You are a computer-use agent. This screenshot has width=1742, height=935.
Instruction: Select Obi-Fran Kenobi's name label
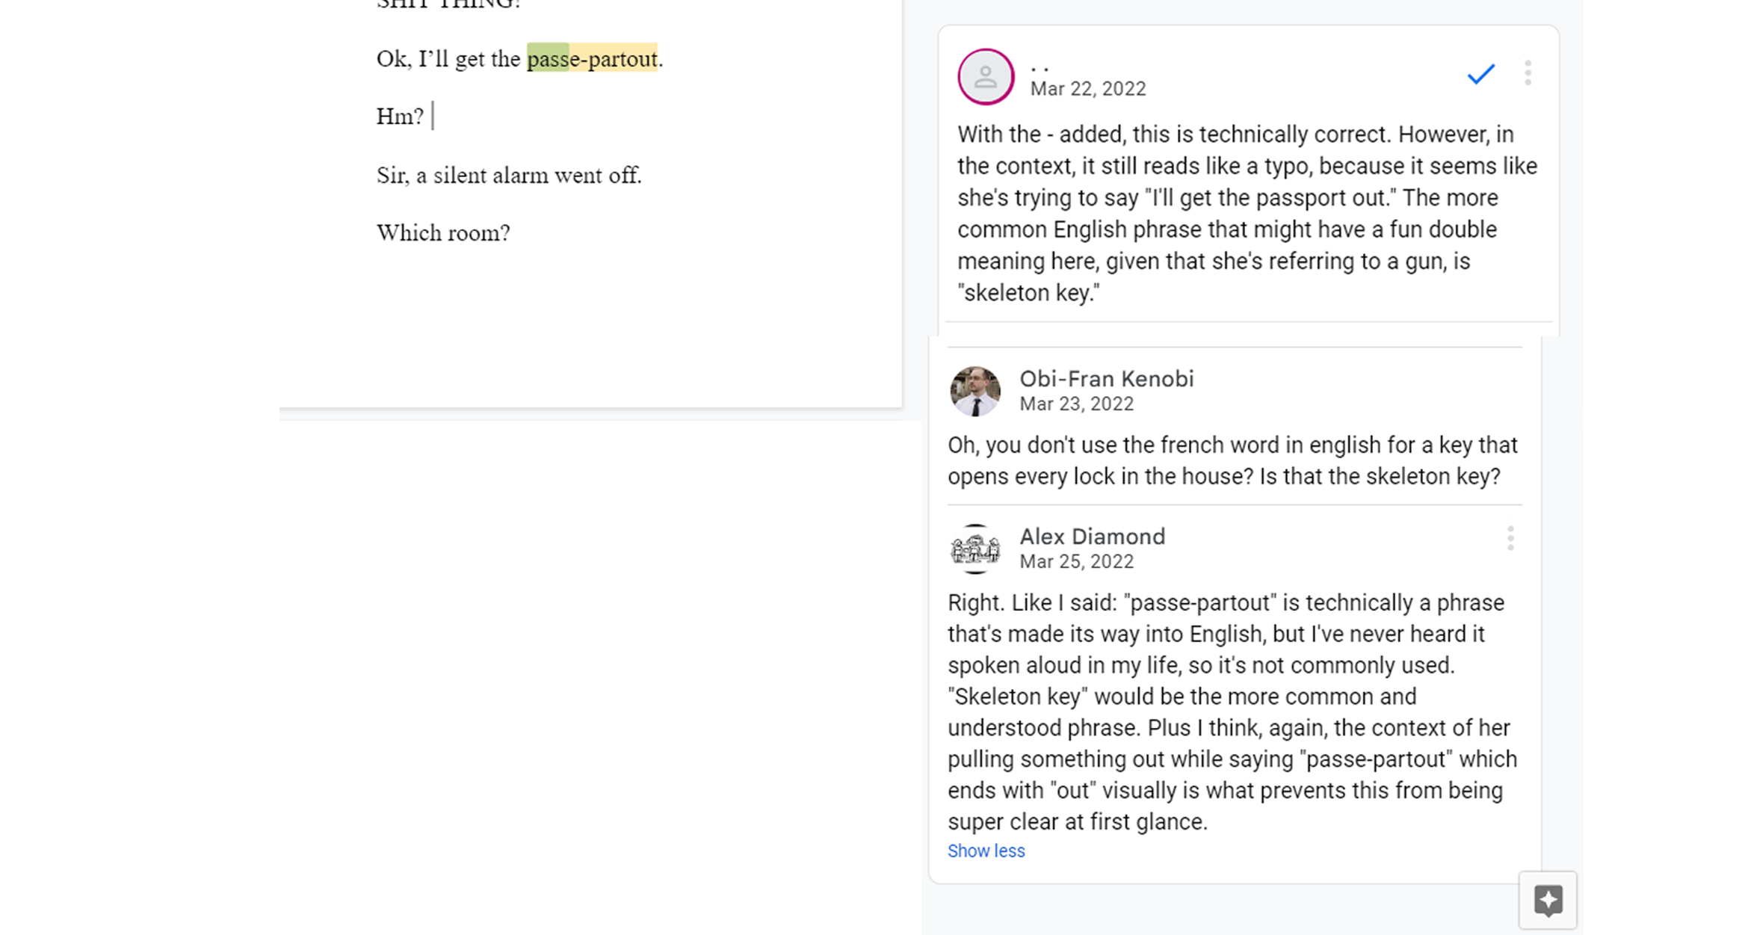coord(1107,379)
